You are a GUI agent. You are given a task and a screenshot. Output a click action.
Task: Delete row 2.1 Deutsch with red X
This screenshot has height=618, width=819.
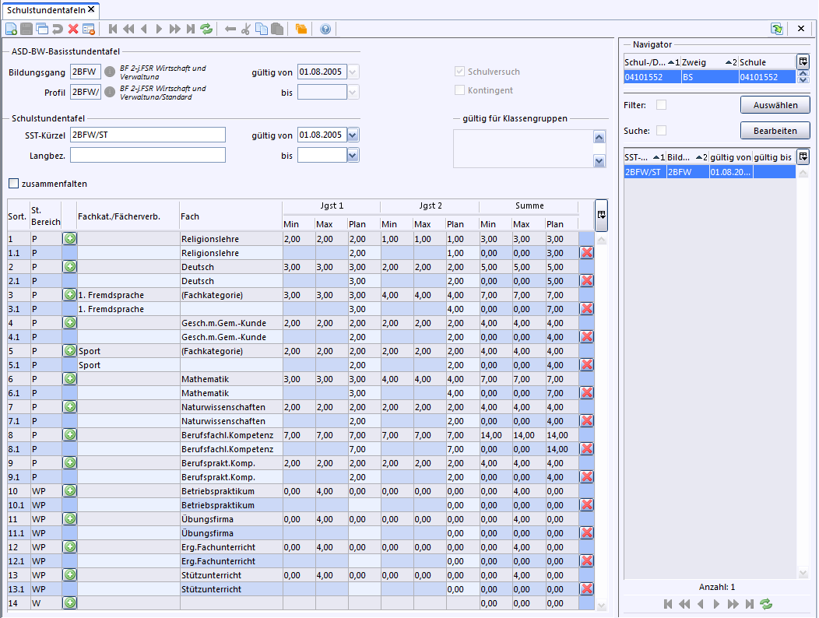(586, 281)
